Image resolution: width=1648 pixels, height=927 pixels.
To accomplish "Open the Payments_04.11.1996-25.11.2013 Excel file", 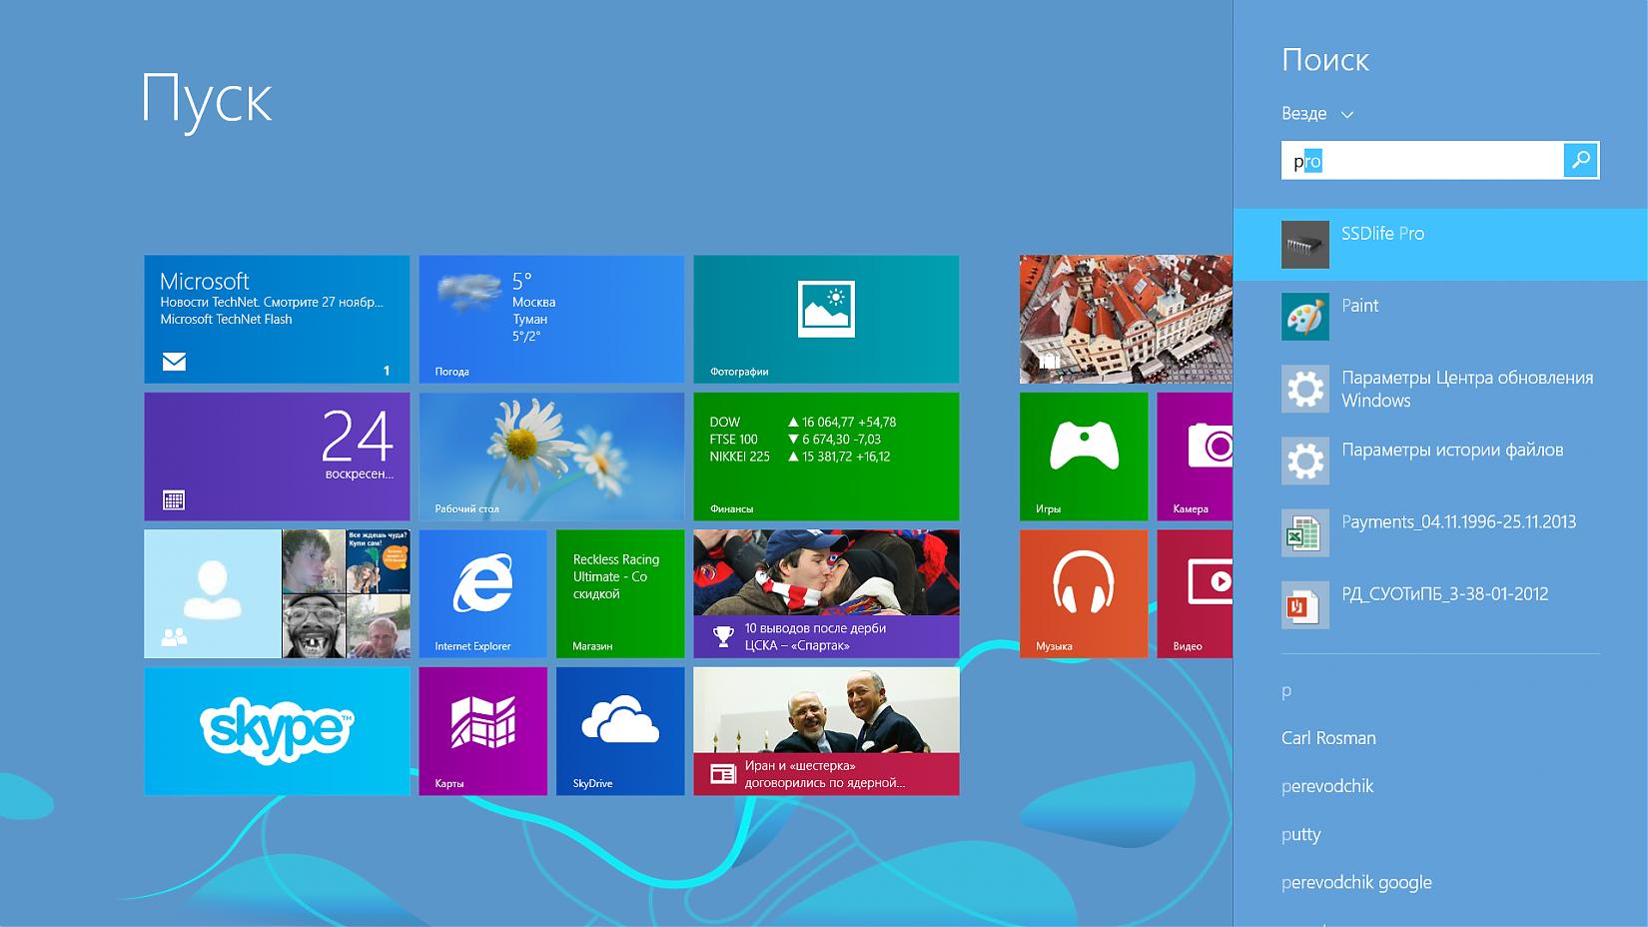I will tap(1440, 532).
